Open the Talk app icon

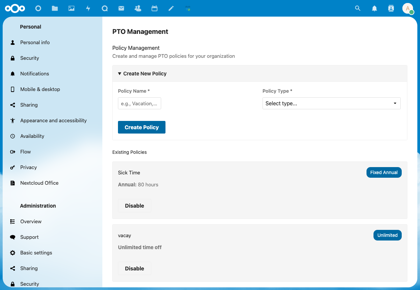pyautogui.click(x=105, y=8)
